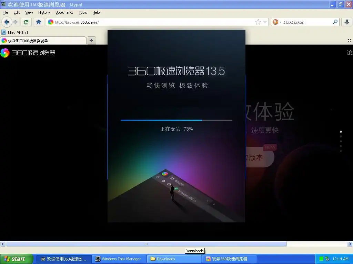Click the 360 site favicon in the address bar
Image resolution: width=353 pixels, height=264 pixels.
51,22
